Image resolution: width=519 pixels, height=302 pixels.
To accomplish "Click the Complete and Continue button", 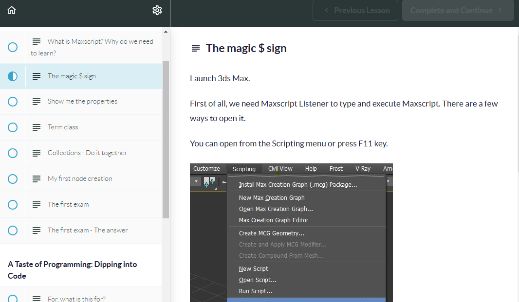I will pos(458,11).
